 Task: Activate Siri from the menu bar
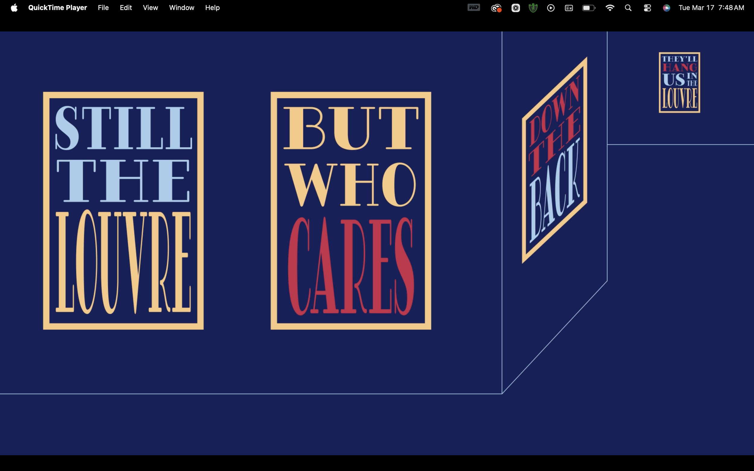click(x=667, y=8)
